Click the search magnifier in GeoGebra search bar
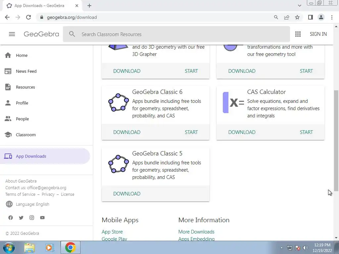Screen dimensions: 339x254 [x=72, y=34]
